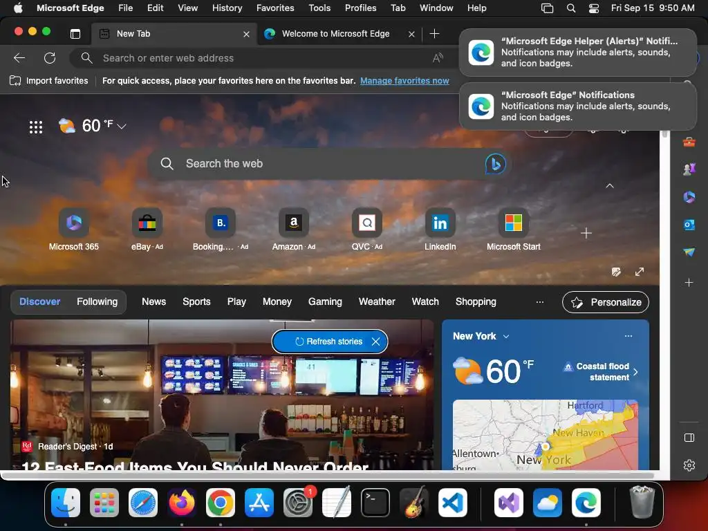This screenshot has width=708, height=531.
Task: Add a sidebar app with plus icon
Action: click(x=689, y=283)
